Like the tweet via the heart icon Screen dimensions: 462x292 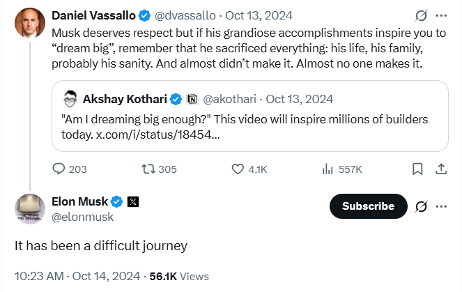point(238,169)
